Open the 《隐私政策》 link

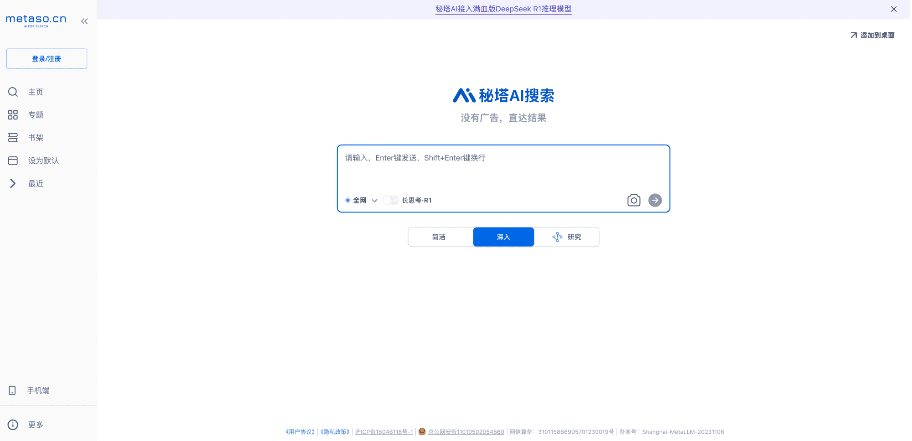(335, 432)
